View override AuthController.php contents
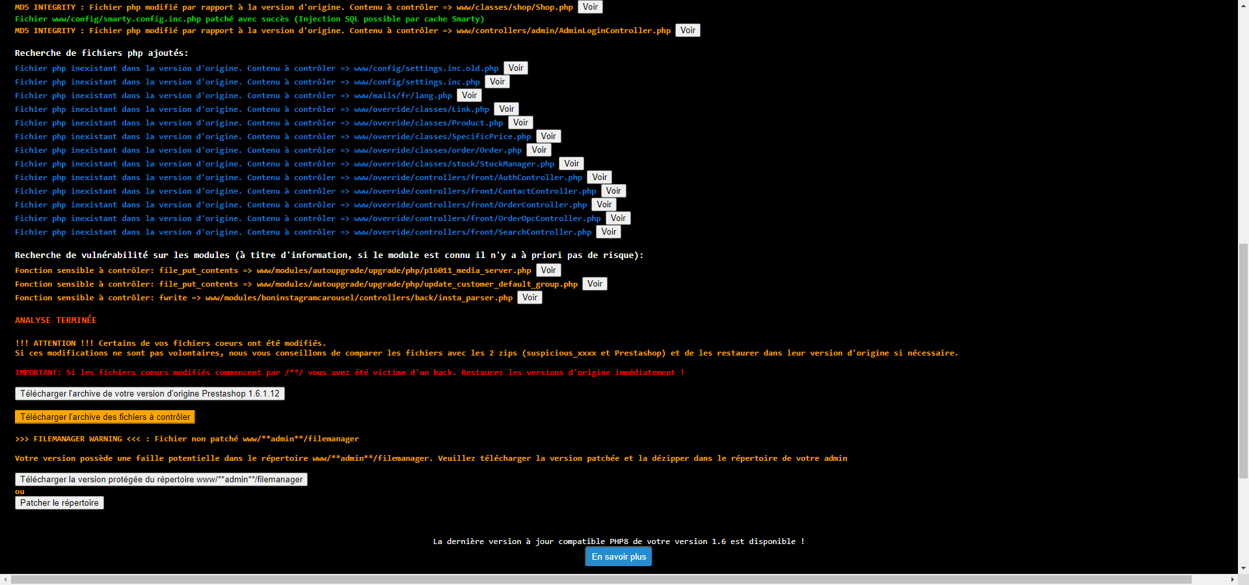 click(600, 177)
